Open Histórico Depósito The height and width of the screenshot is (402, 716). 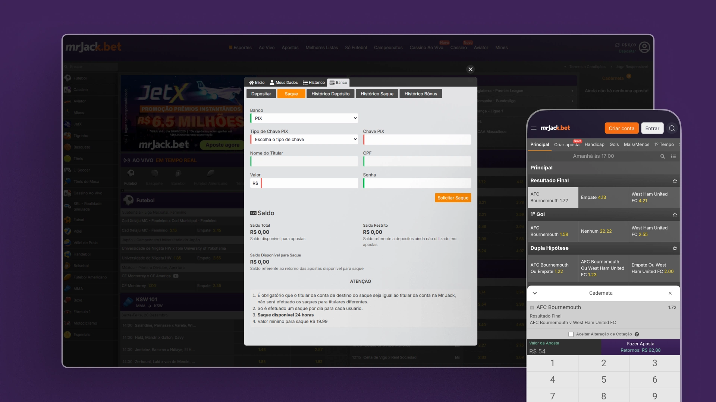pos(330,94)
